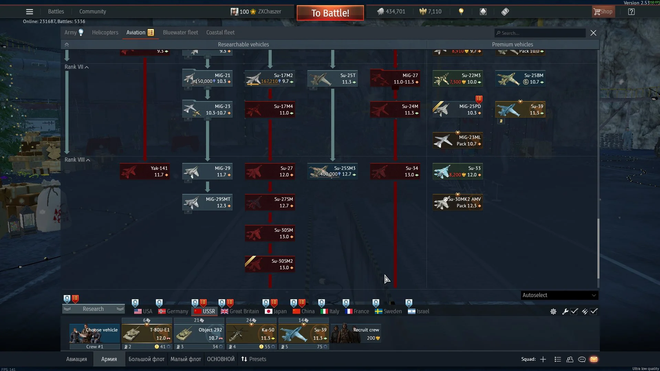This screenshot has height=371, width=660.
Task: Open the Autoselect dropdown
Action: click(559, 295)
